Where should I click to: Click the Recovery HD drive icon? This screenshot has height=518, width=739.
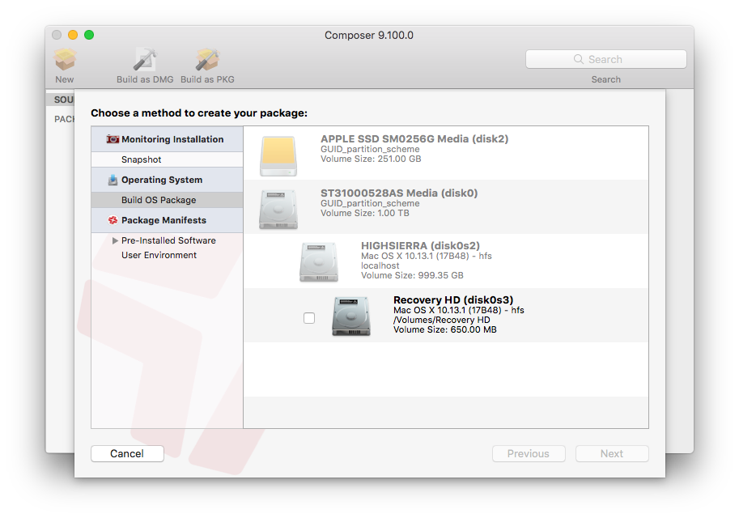click(351, 316)
